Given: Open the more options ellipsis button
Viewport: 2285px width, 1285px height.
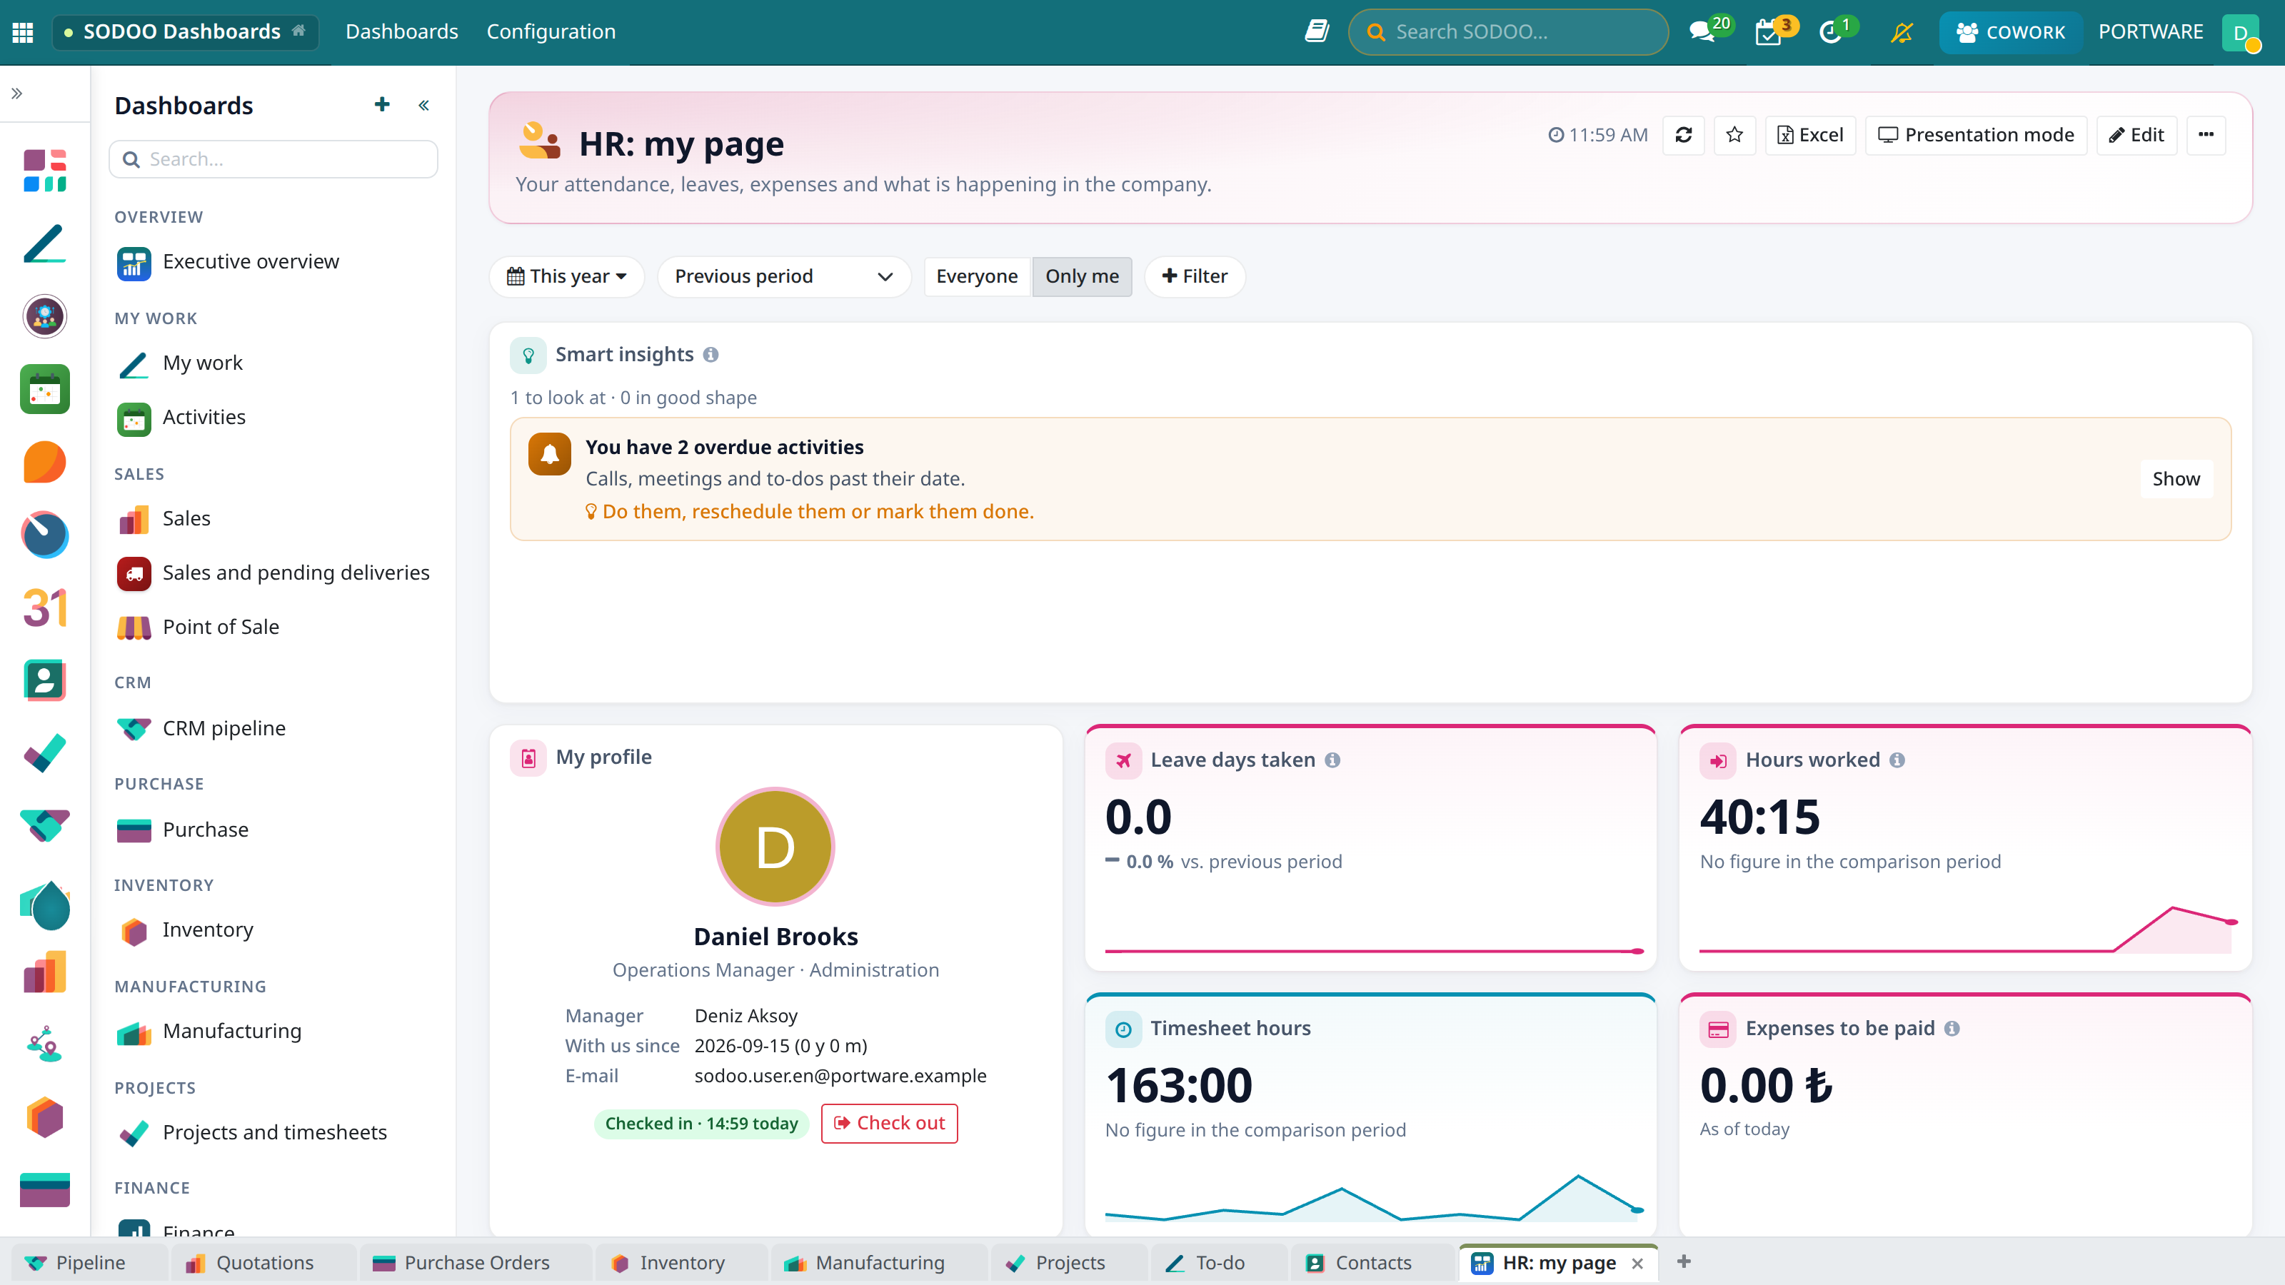Looking at the screenshot, I should point(2206,135).
